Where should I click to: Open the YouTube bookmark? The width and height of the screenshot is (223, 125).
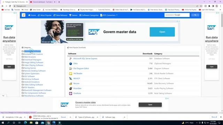(x=6, y=10)
